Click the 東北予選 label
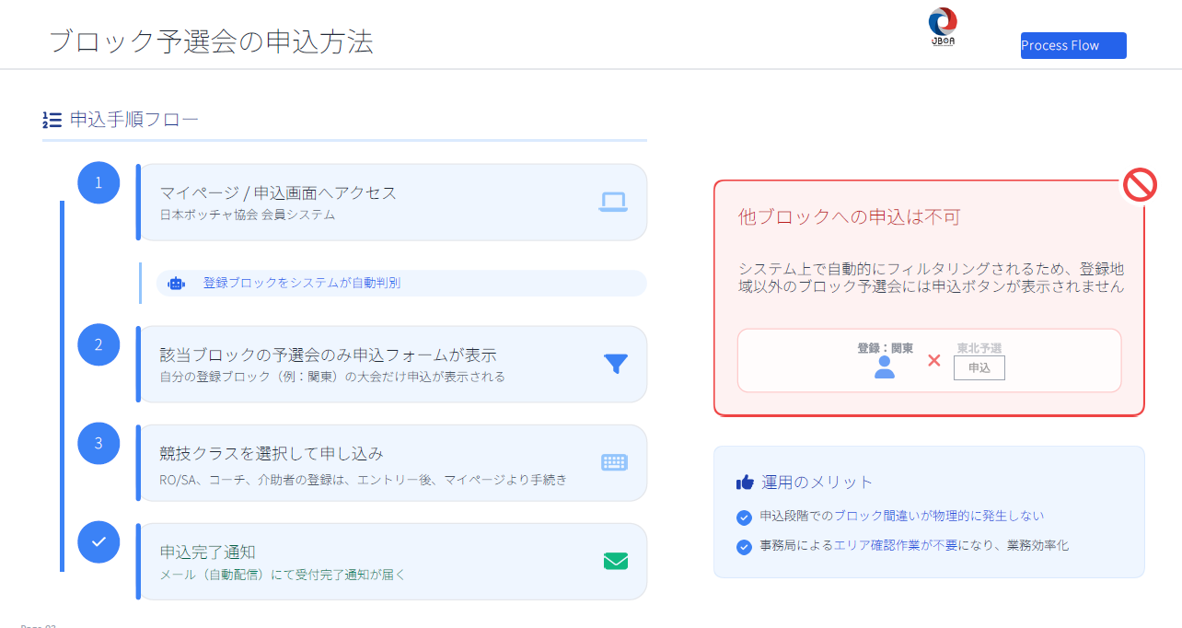This screenshot has height=628, width=1182. pos(979,348)
